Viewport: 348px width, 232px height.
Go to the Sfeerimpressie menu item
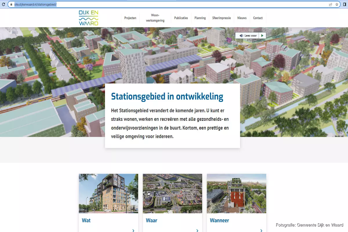[x=222, y=18]
